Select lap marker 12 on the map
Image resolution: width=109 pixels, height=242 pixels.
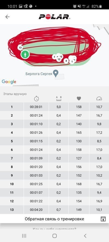click(x=59, y=59)
